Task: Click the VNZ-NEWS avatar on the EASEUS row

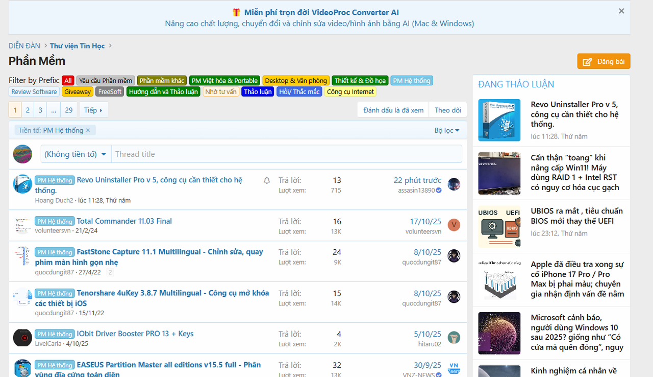Action: pos(454,368)
